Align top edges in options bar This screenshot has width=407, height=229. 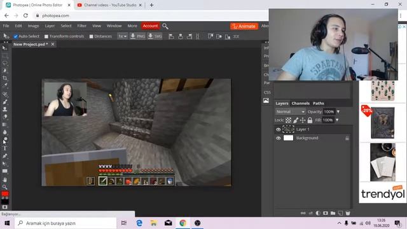coord(210,37)
